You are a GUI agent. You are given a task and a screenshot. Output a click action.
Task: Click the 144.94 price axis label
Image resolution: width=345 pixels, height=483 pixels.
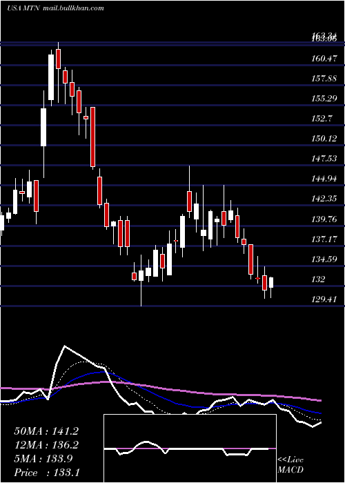pos(324,179)
